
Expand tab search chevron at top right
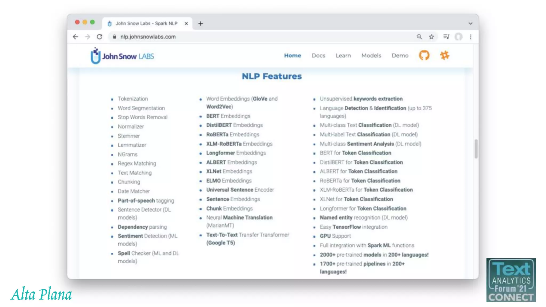pyautogui.click(x=470, y=23)
